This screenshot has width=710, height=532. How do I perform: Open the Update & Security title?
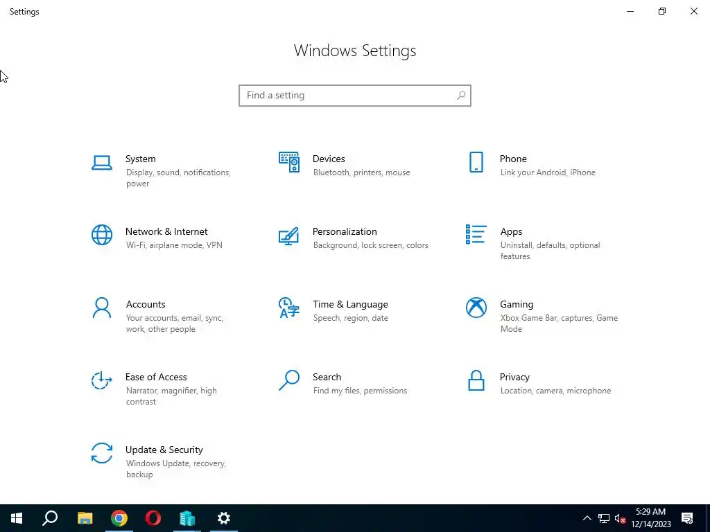[164, 450]
